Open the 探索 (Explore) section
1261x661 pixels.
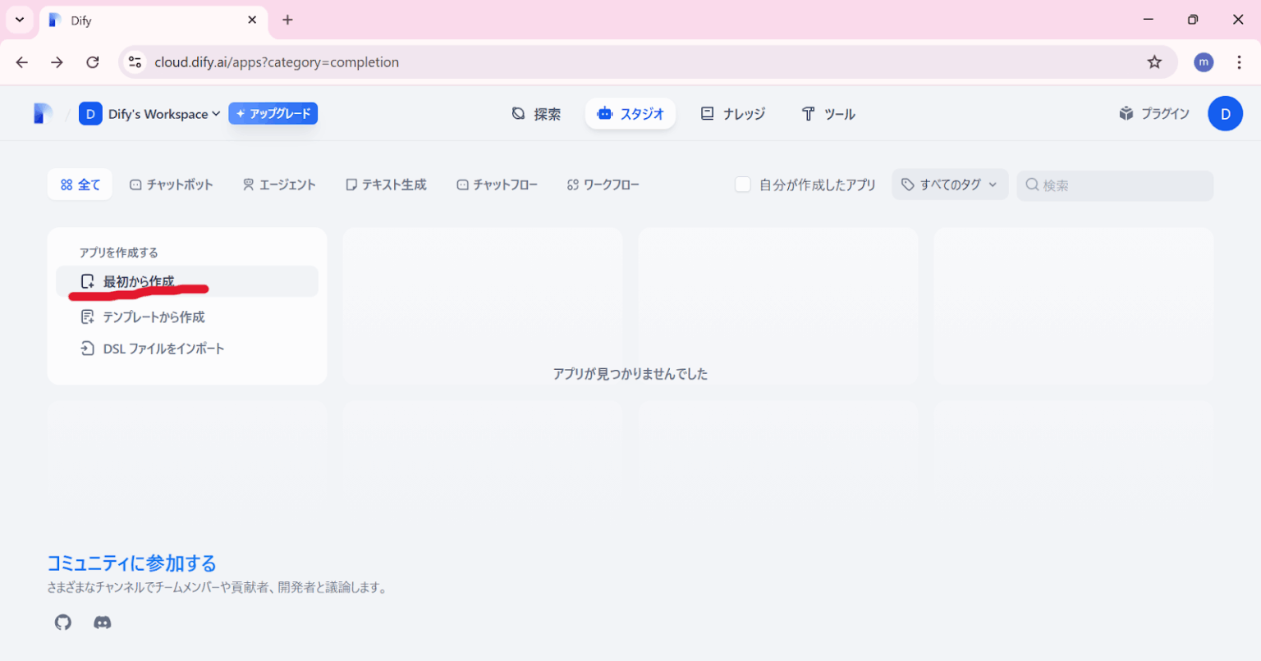tap(535, 114)
